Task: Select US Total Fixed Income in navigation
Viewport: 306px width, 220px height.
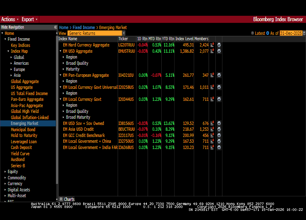Action: [x=29, y=93]
